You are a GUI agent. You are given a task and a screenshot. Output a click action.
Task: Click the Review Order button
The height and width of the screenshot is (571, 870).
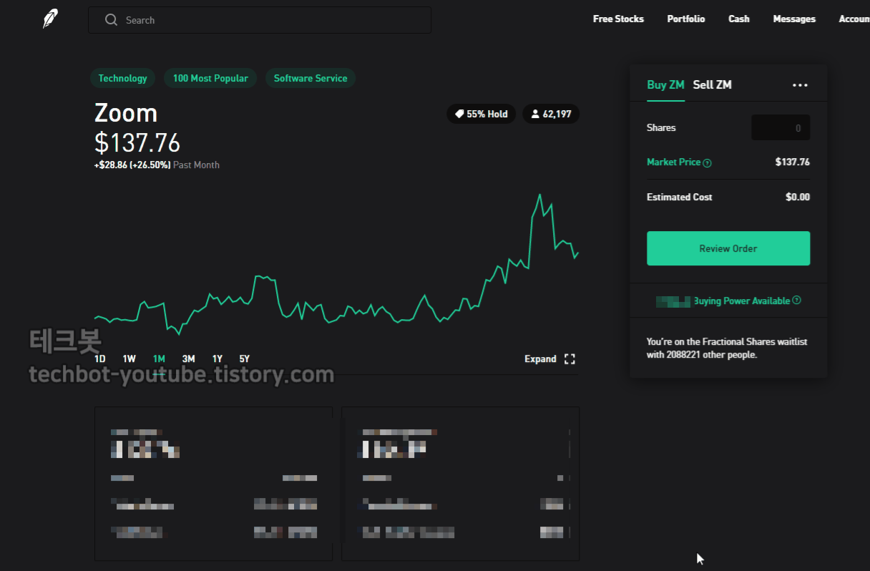728,248
